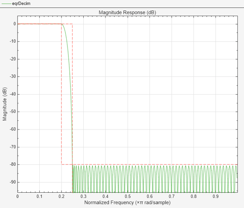
Task: Click the passband curve near 0.1 frequency
Action: (40, 24)
